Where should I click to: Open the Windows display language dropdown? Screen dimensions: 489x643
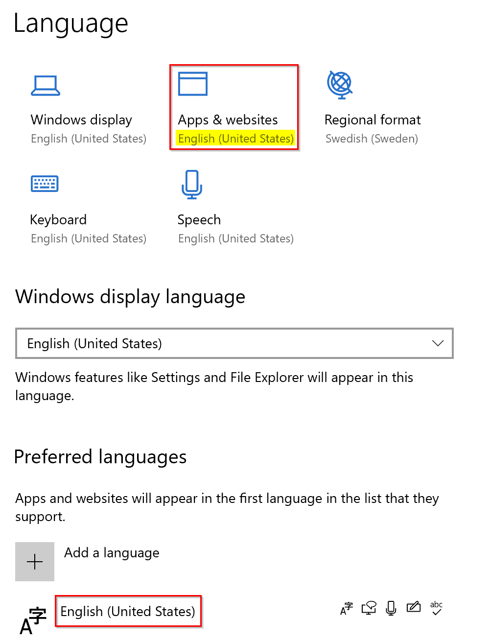click(234, 343)
